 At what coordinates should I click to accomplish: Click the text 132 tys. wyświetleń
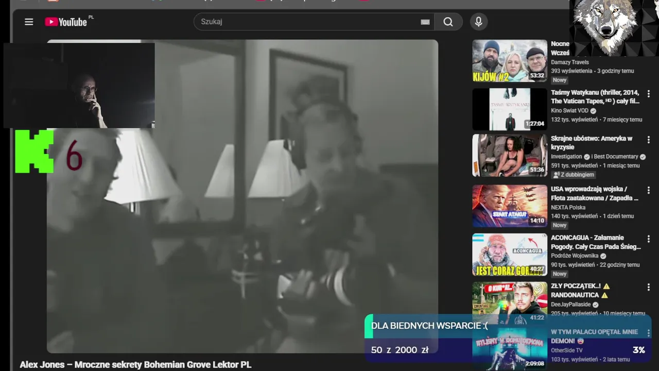575,120
